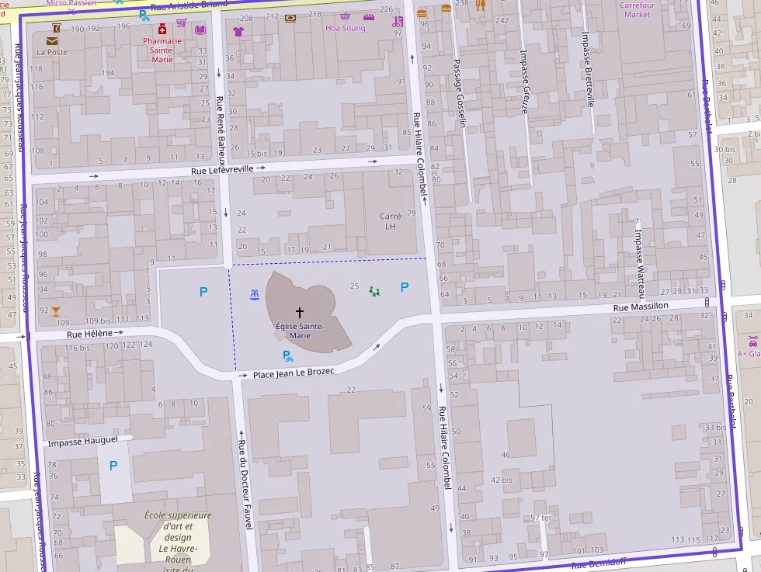Click the cocktail bar icon near Rue Hélène
The height and width of the screenshot is (572, 761).
tap(55, 311)
